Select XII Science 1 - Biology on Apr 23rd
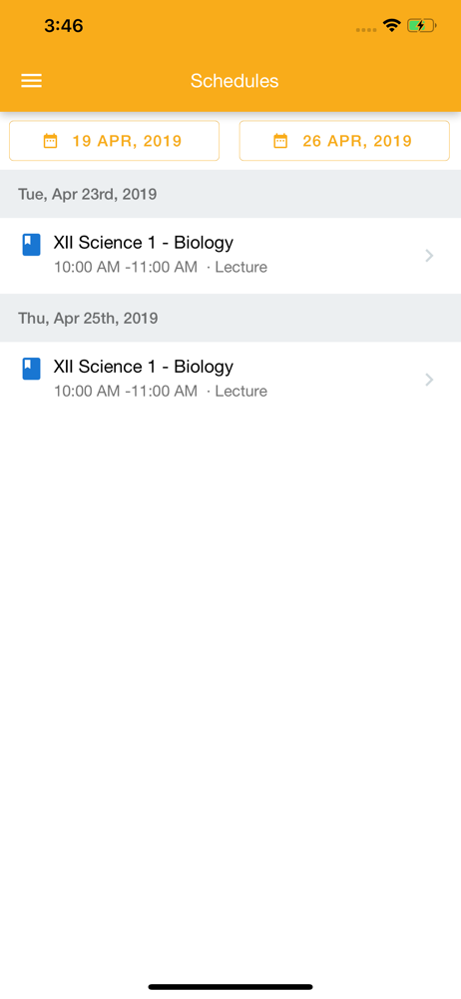Image resolution: width=461 pixels, height=999 pixels. (x=230, y=256)
